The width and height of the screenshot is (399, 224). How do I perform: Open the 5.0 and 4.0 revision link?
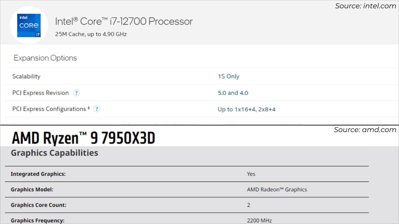point(233,93)
